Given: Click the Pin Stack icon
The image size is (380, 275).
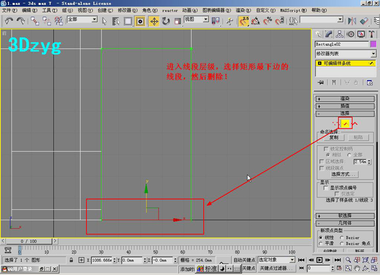Looking at the screenshot, I should 321,82.
